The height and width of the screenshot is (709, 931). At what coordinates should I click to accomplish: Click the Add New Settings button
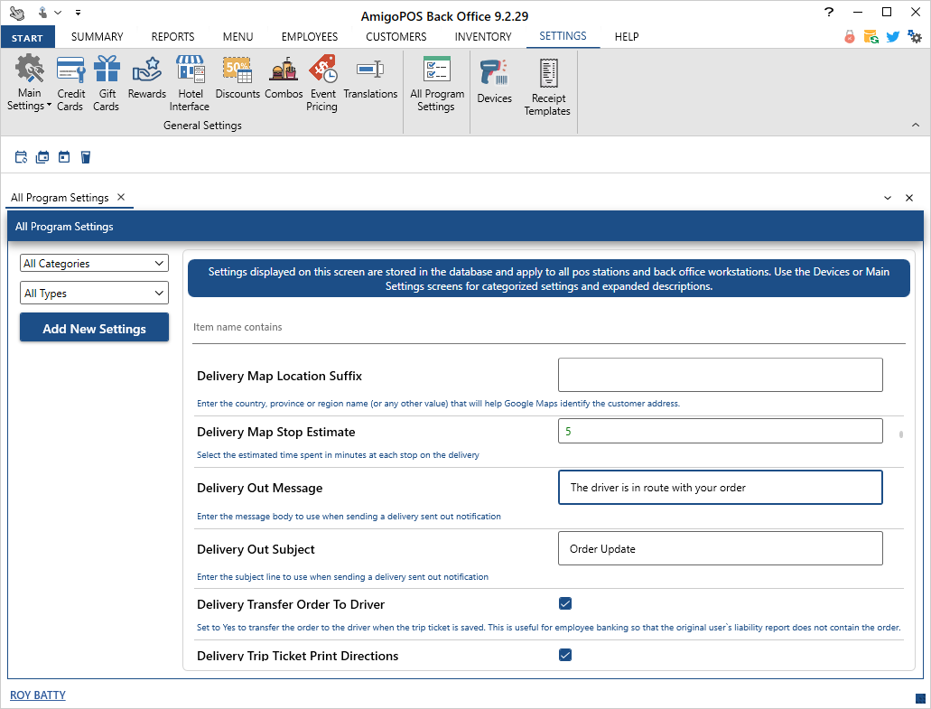[94, 329]
